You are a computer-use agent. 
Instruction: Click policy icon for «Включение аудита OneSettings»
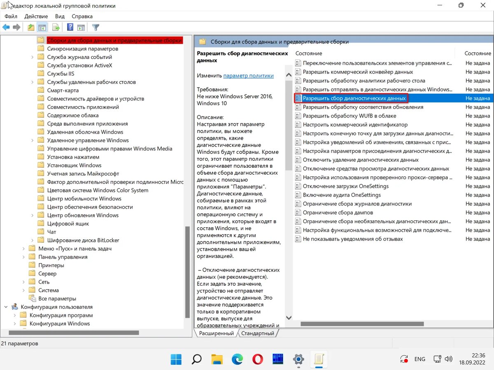(x=298, y=195)
